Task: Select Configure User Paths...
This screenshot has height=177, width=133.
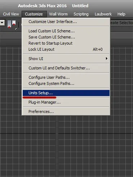Action: pyautogui.click(x=66, y=77)
